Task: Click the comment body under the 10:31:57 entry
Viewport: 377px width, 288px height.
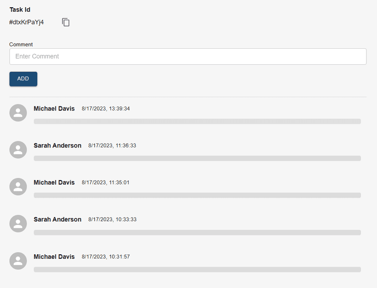Action: point(197,269)
